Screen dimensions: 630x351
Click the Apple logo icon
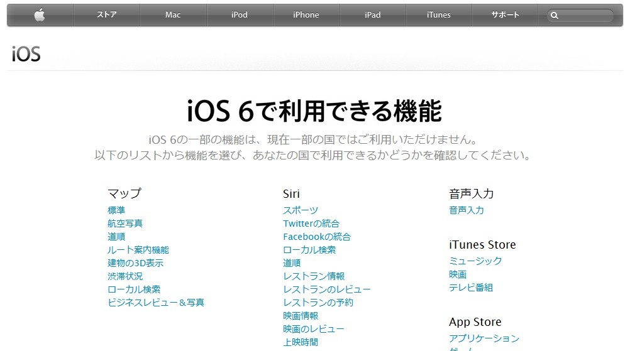40,15
